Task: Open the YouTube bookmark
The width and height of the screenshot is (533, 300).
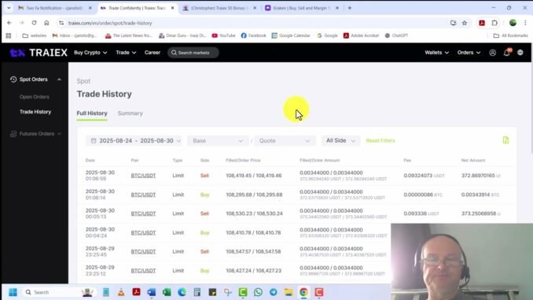Action: point(224,35)
